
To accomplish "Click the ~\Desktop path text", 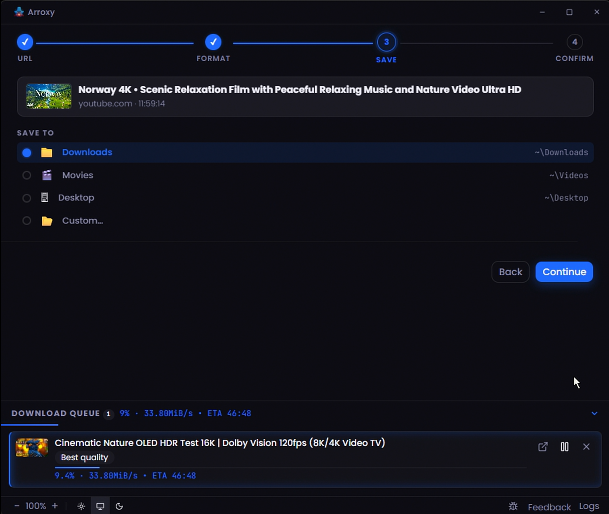I will (x=566, y=198).
